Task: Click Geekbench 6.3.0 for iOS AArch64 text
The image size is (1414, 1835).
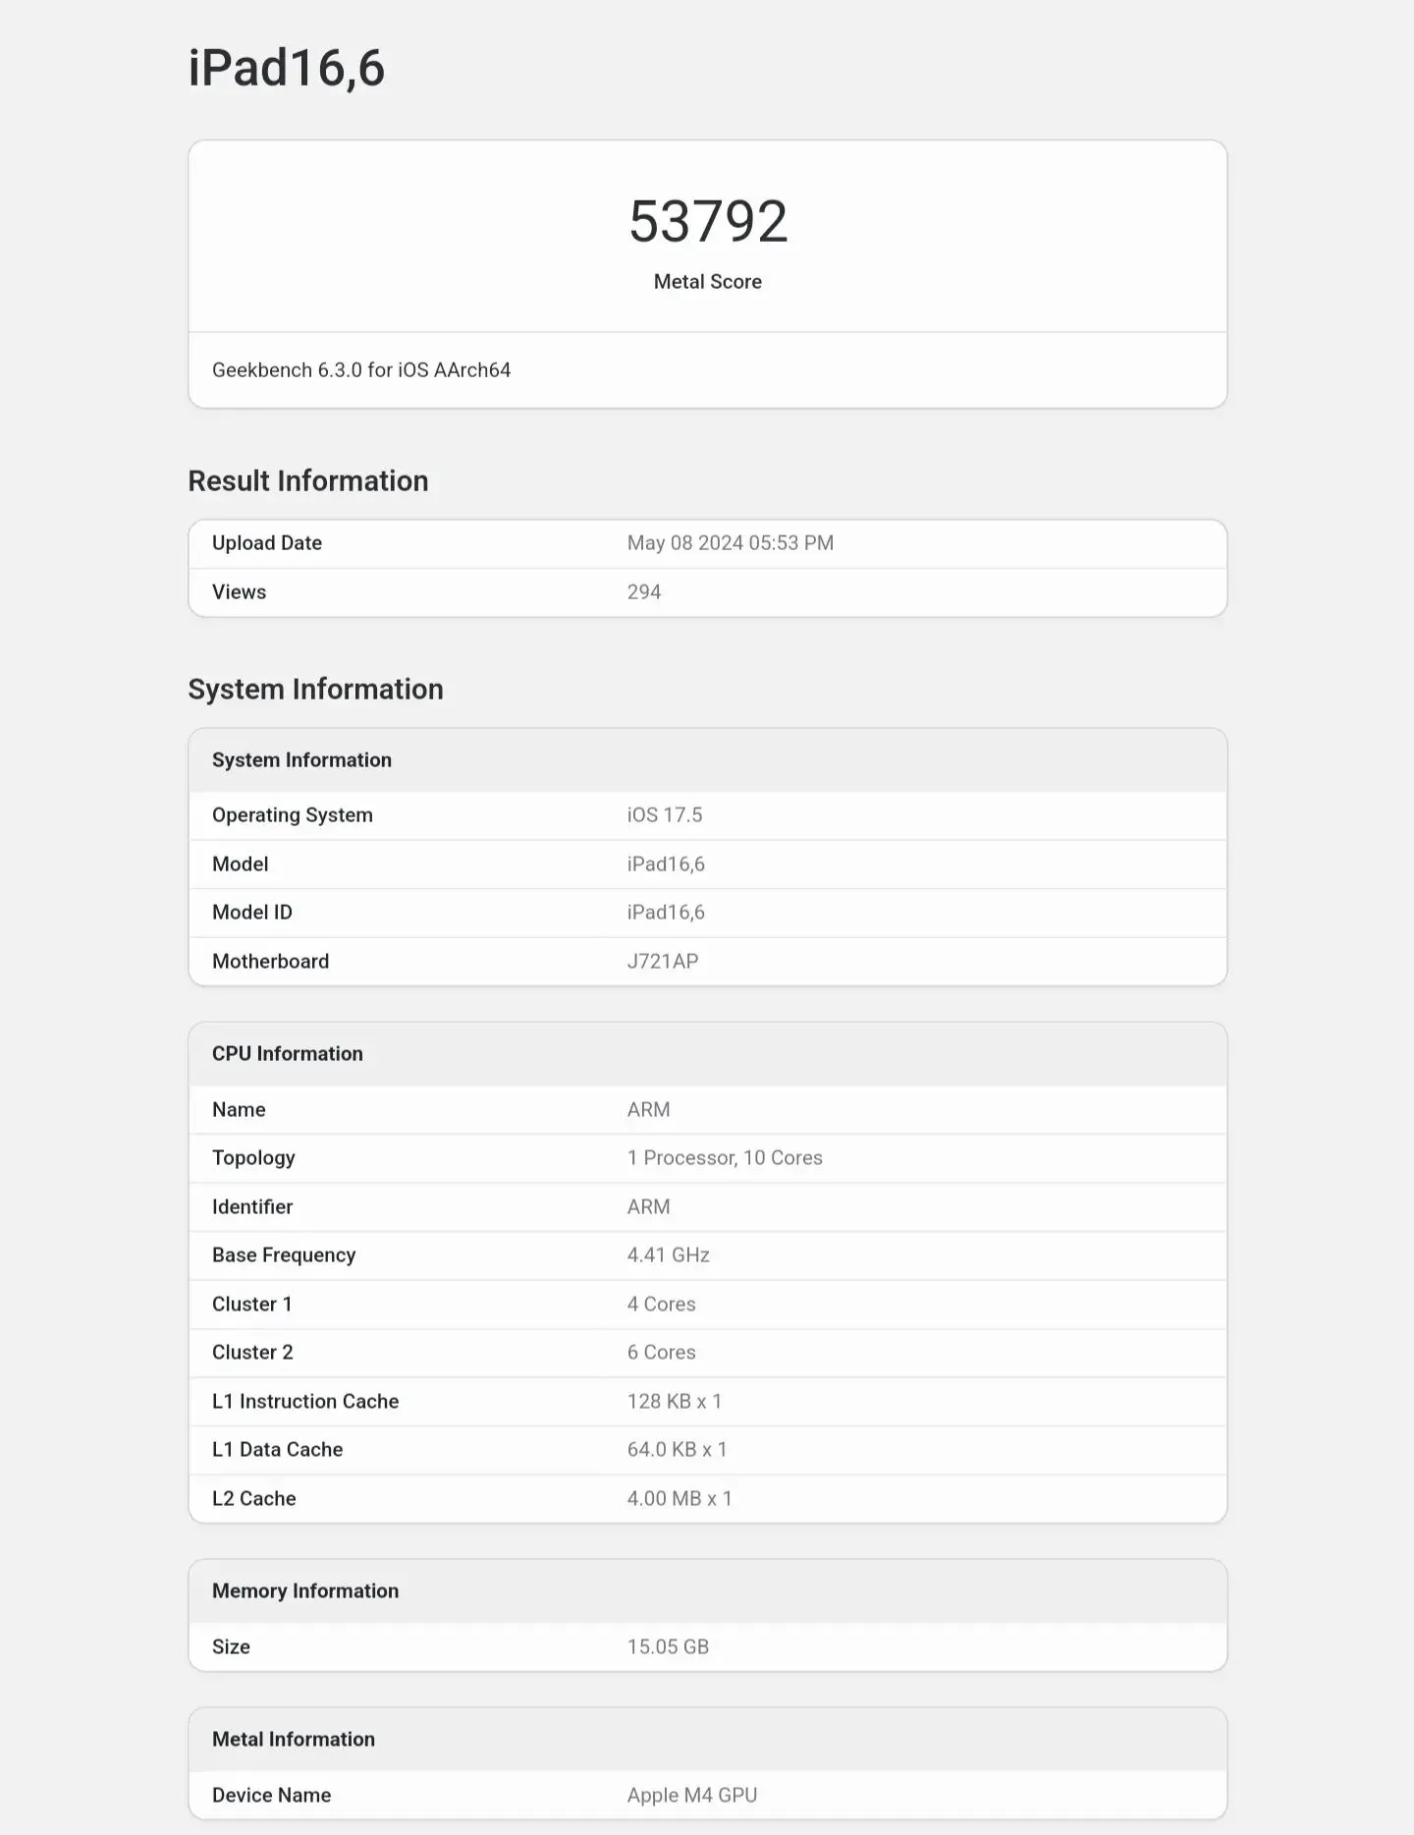Action: (361, 370)
